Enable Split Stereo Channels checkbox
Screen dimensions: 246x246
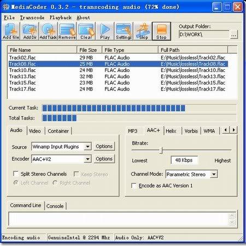point(16,174)
